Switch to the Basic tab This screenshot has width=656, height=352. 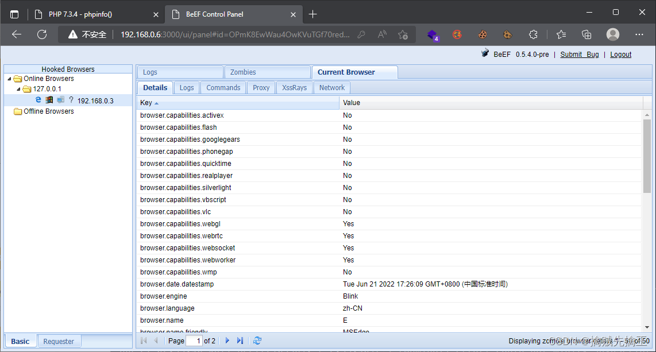(x=20, y=342)
